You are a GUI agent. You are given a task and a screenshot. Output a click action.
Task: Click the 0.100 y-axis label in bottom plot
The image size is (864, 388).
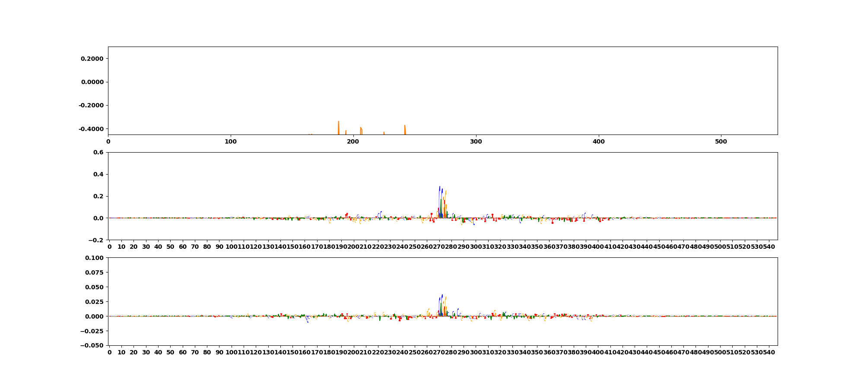tap(95, 258)
